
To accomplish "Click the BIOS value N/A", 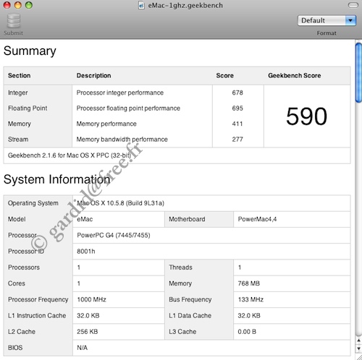I will point(82,348).
